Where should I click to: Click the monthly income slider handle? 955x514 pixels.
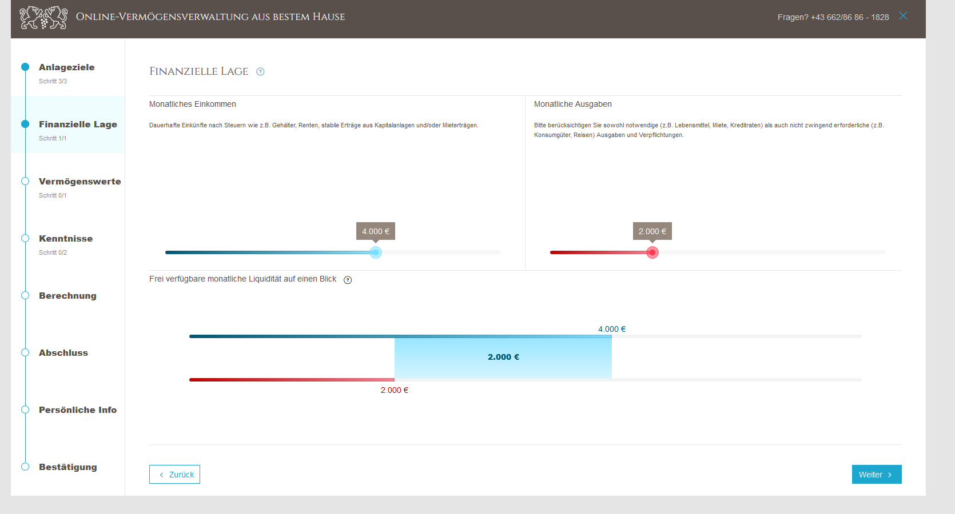point(376,252)
